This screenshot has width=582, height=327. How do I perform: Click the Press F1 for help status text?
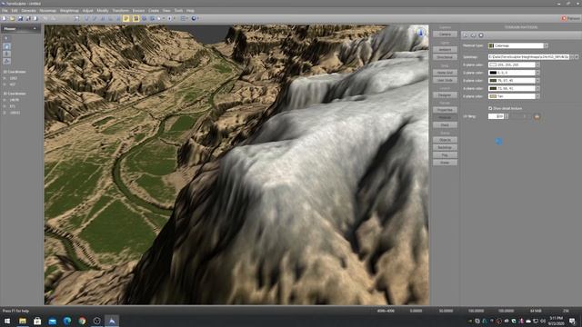tap(15, 311)
